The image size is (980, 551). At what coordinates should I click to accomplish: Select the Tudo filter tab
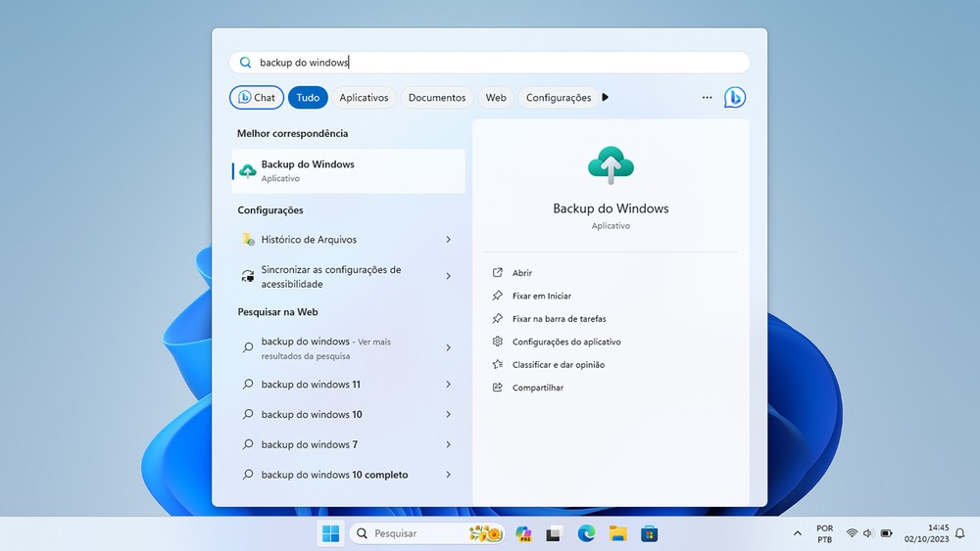coord(308,97)
